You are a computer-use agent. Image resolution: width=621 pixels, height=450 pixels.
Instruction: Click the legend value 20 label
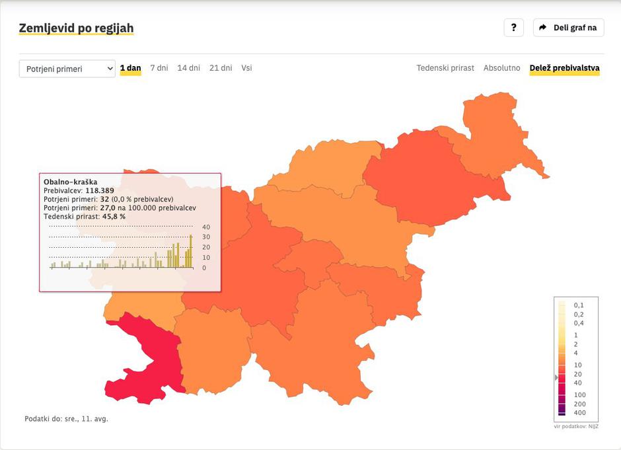coord(578,375)
